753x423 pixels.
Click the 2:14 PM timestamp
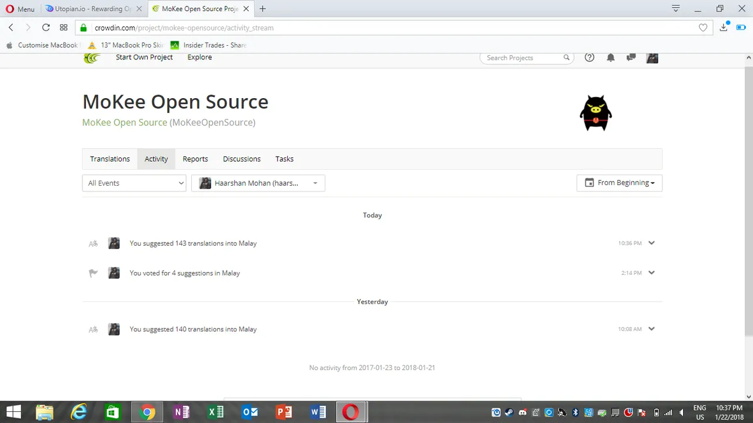click(x=631, y=273)
